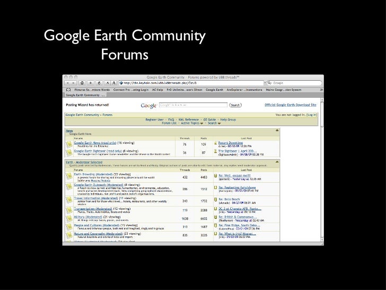This screenshot has width=386, height=290.
Task: Open the PrO Unlimite...work Direct bookmark
Action: coord(185,90)
